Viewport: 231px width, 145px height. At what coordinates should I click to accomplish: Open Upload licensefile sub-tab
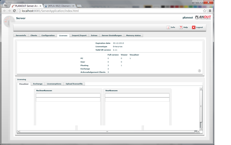(74, 84)
